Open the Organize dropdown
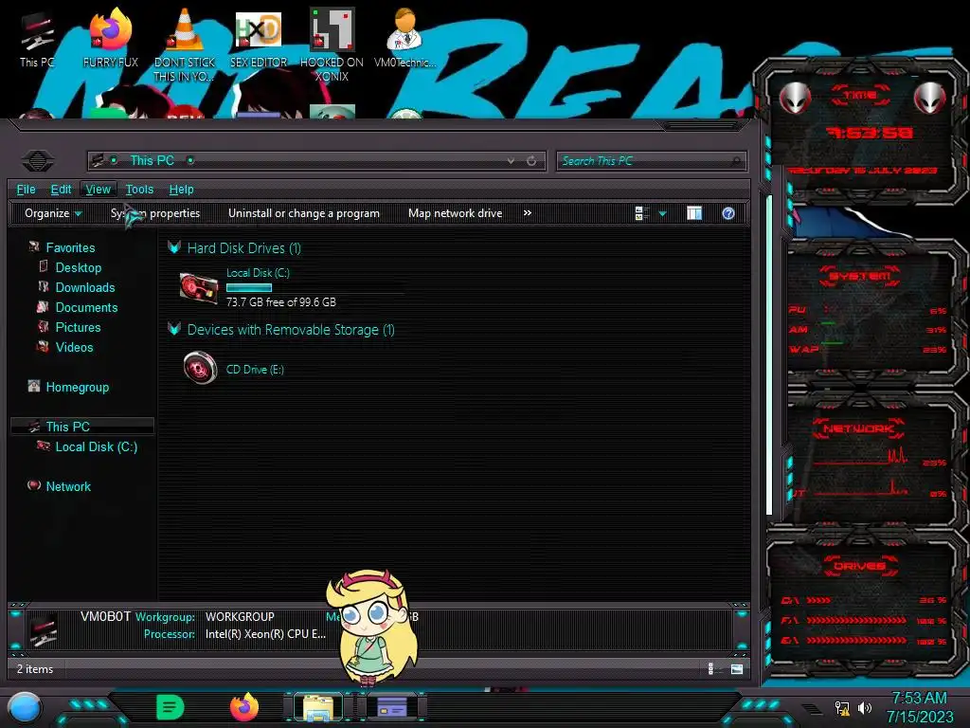The image size is (970, 728). pyautogui.click(x=53, y=213)
